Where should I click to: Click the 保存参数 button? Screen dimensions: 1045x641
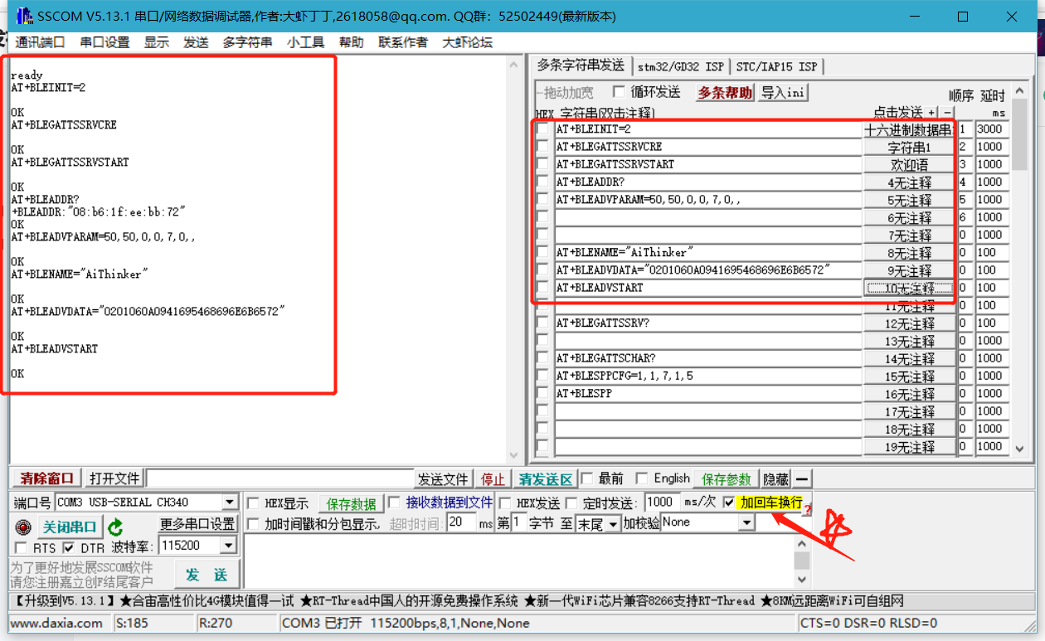(x=727, y=479)
